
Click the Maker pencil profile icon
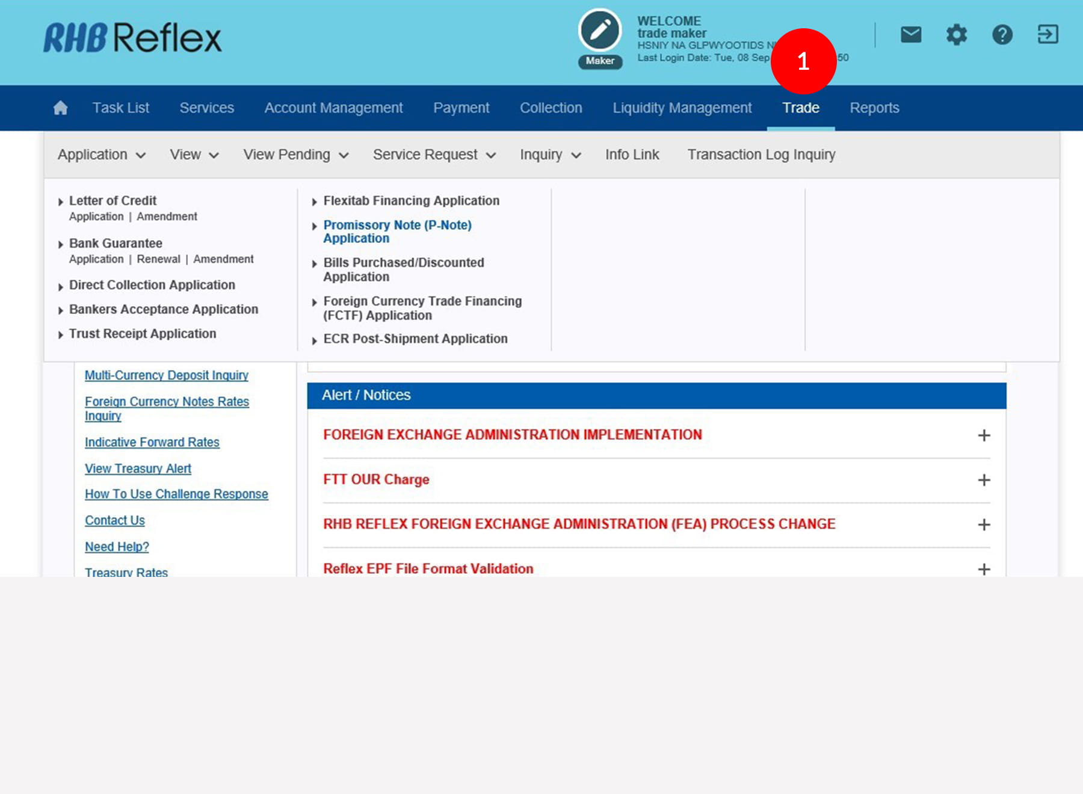pos(600,31)
